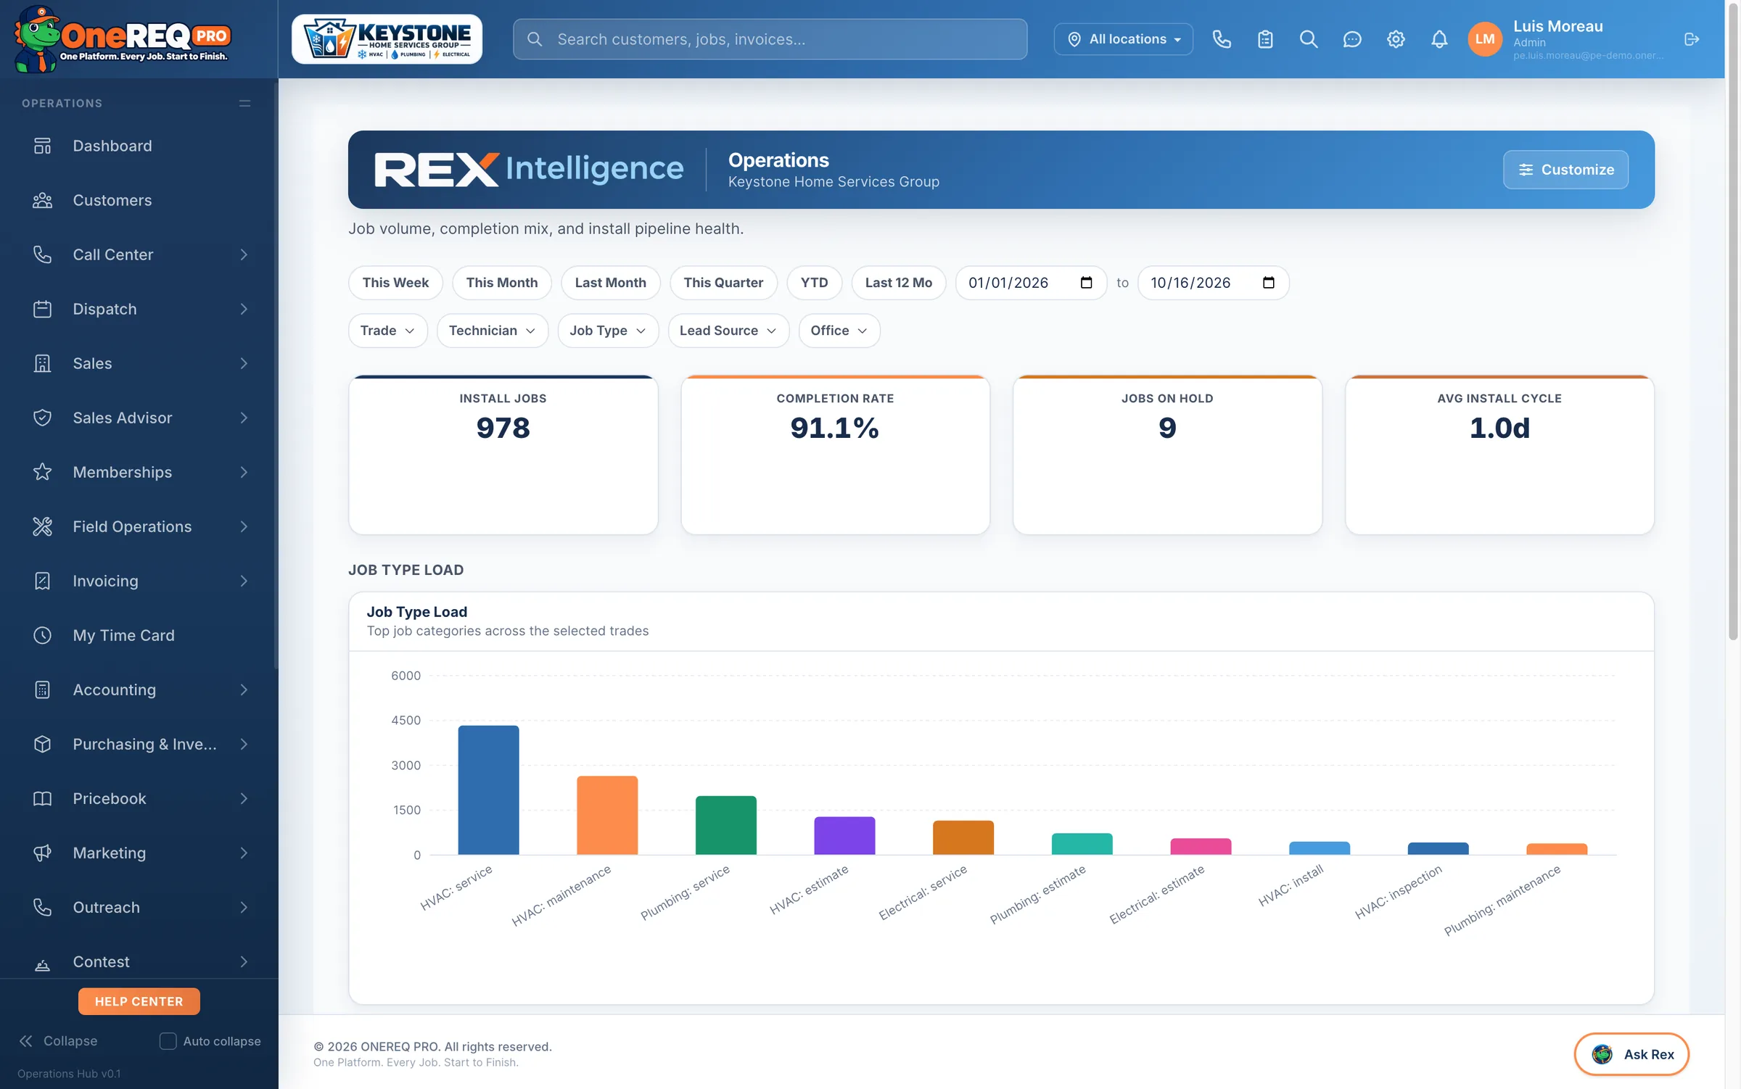Screen dimensions: 1741x1089
Task: Open the Technician filter dropdown
Action: click(x=492, y=331)
